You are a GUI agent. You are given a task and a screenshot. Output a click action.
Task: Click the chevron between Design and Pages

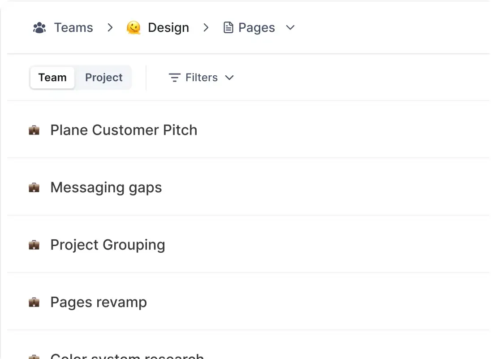point(206,27)
